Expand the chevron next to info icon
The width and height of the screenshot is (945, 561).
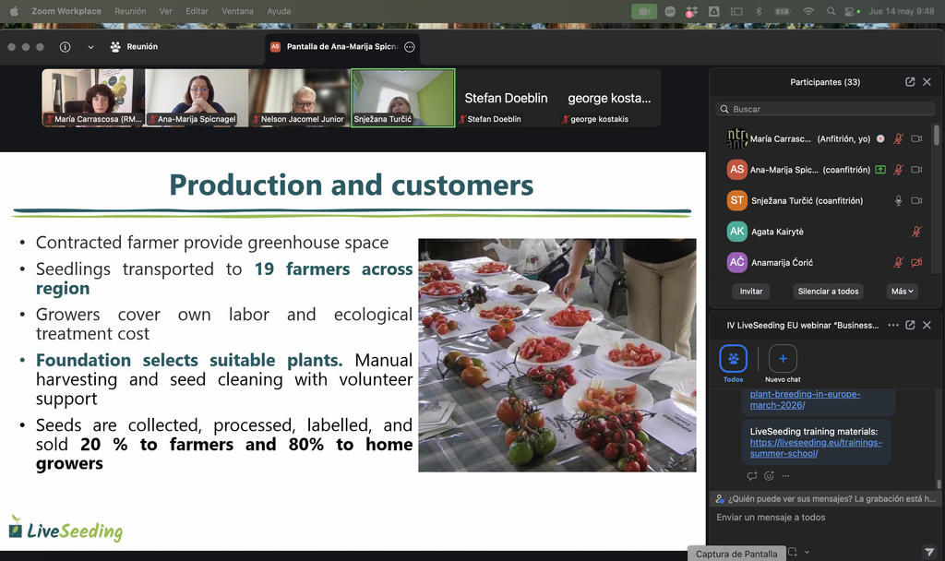(x=90, y=47)
